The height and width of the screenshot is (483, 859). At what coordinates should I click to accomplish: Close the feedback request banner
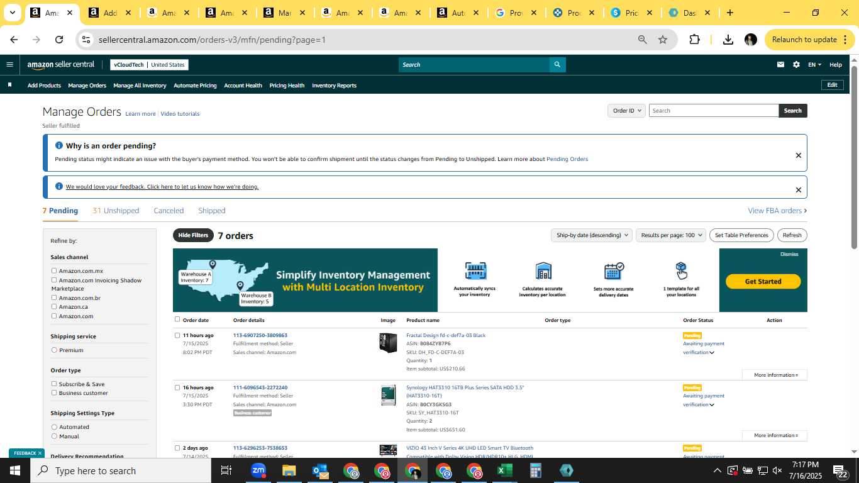pyautogui.click(x=799, y=190)
